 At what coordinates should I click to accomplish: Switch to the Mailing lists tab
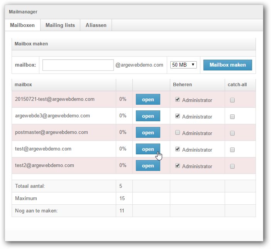[x=60, y=25]
